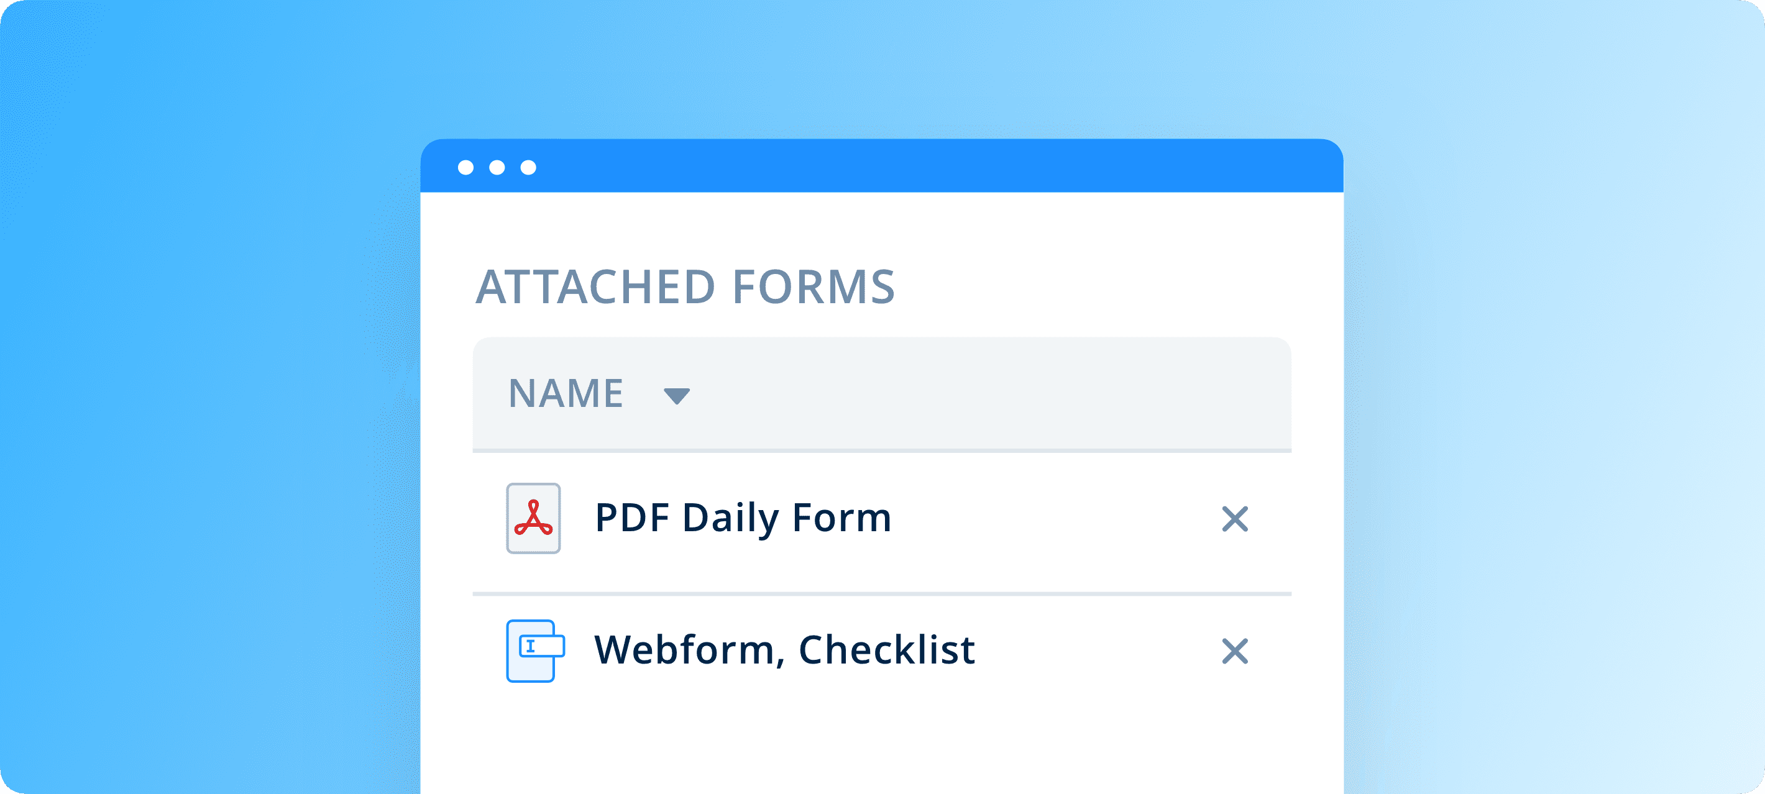Remove the Webform, Checklist attachment

point(1235,651)
